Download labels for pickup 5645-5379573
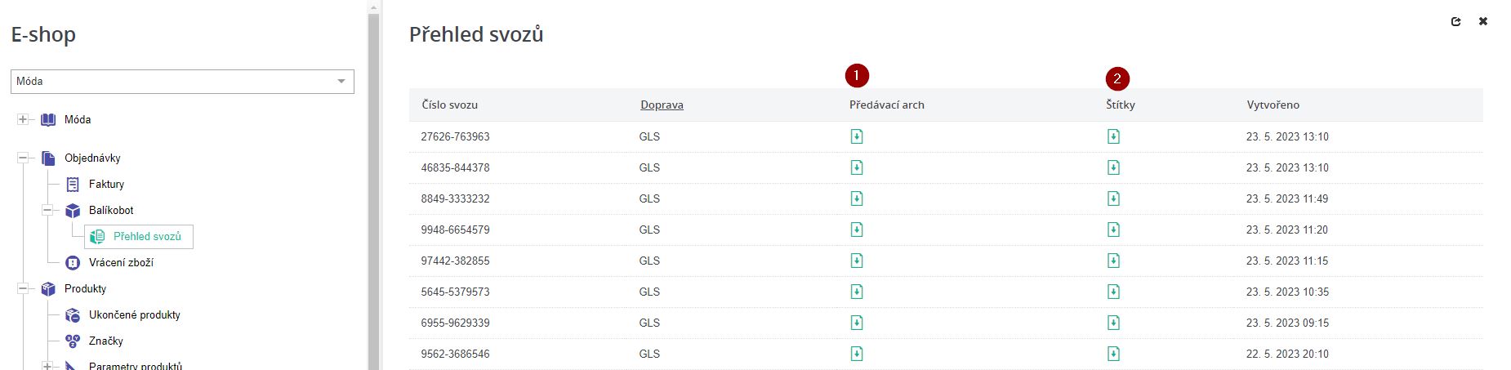 1112,292
